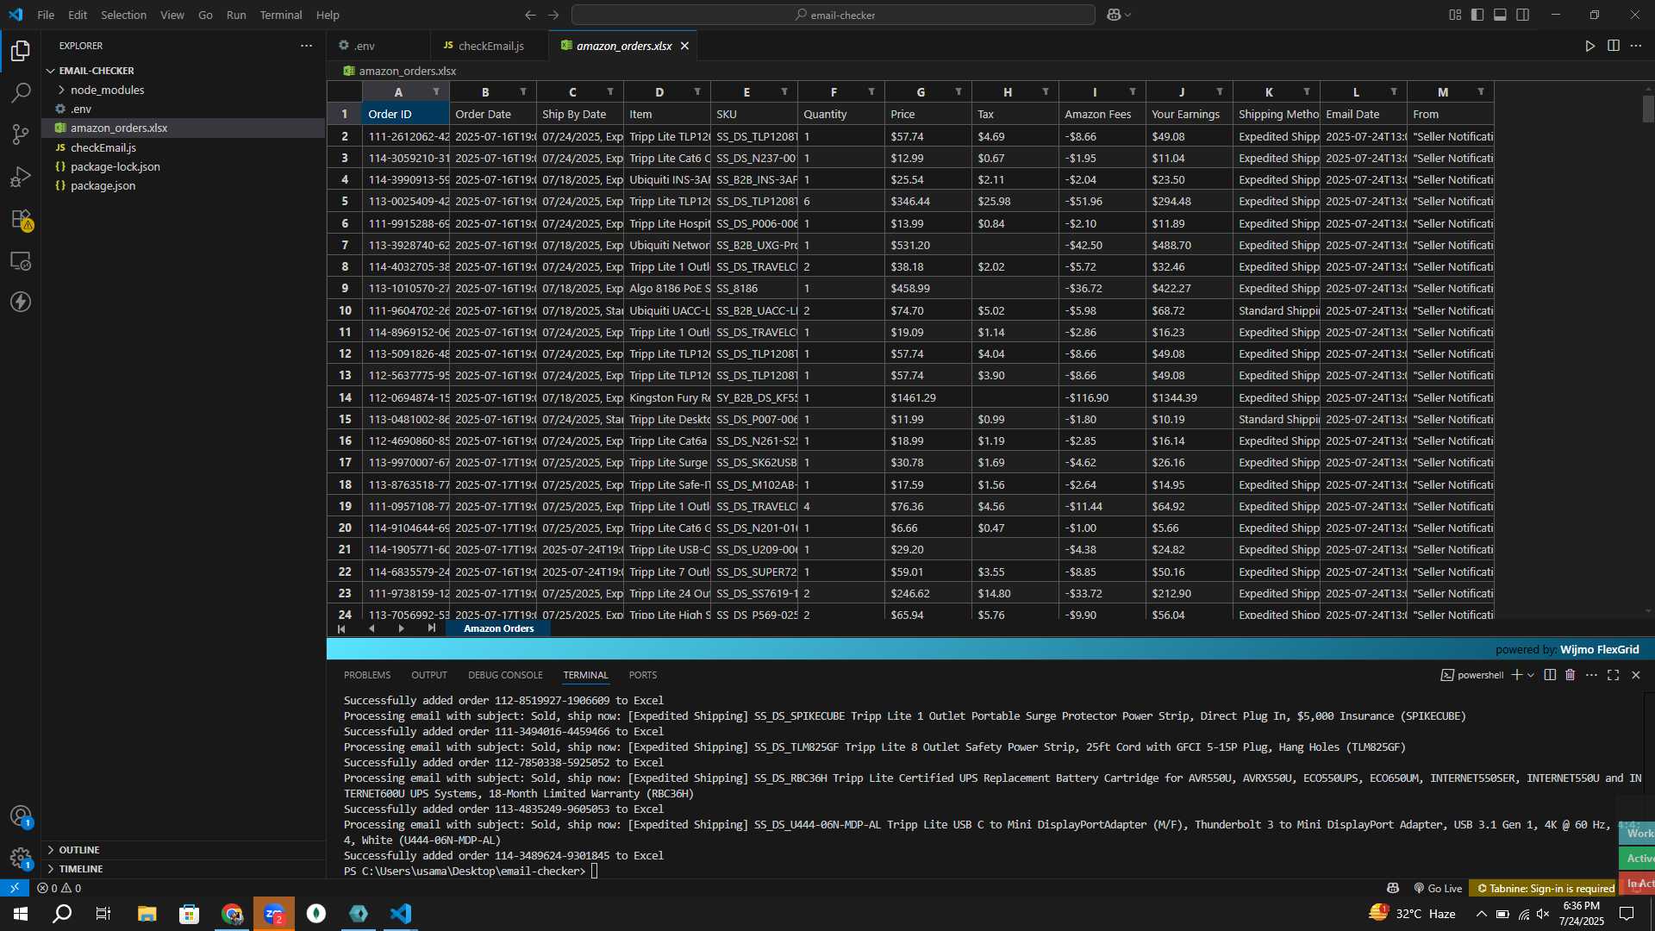Open File Explorer from the taskbar
The width and height of the screenshot is (1655, 931).
tap(147, 914)
